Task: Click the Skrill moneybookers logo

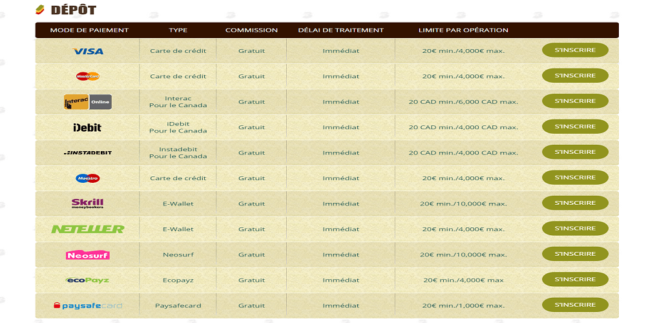Action: click(87, 203)
